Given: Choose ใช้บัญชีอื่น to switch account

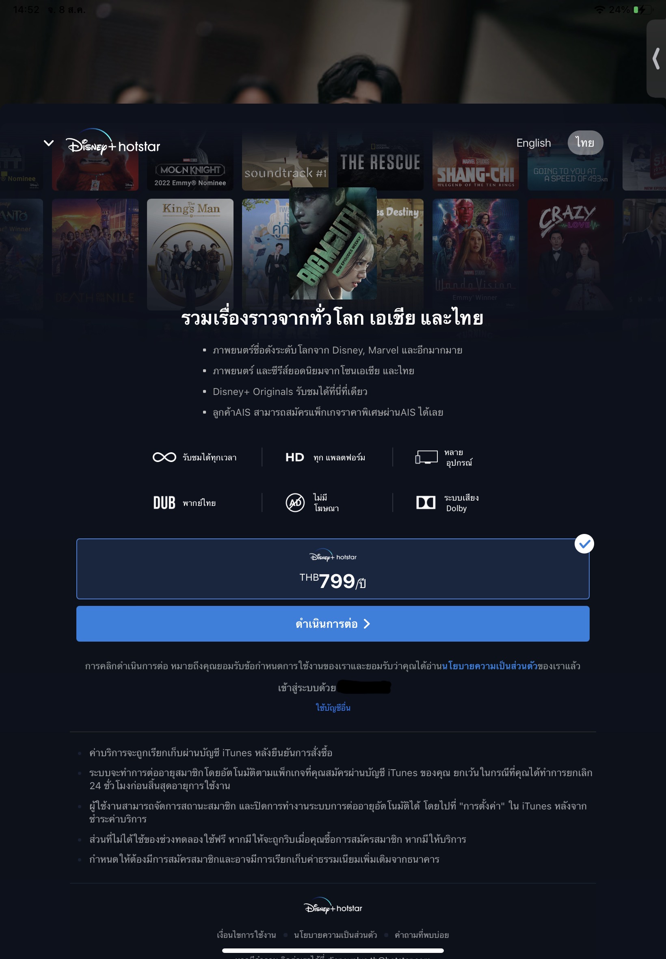Looking at the screenshot, I should pos(333,707).
